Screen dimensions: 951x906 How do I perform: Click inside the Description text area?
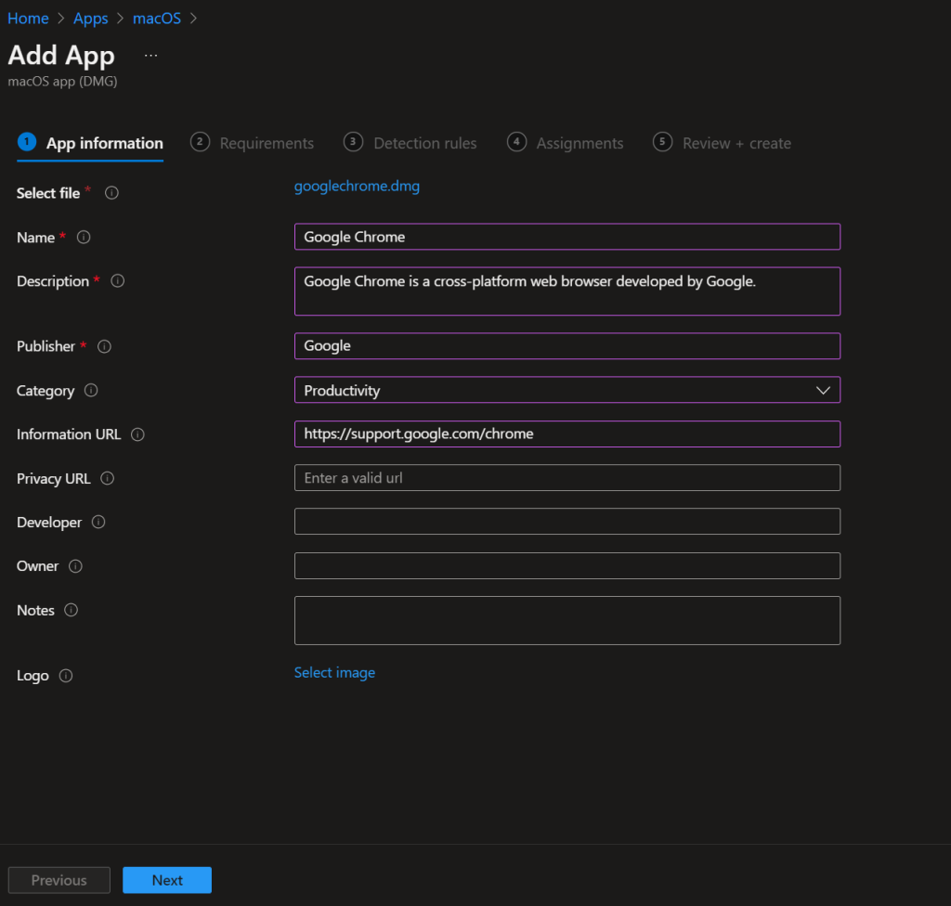coord(567,291)
